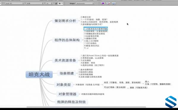Collapse the 对象基类 subtopic branch

(x=102, y=85)
